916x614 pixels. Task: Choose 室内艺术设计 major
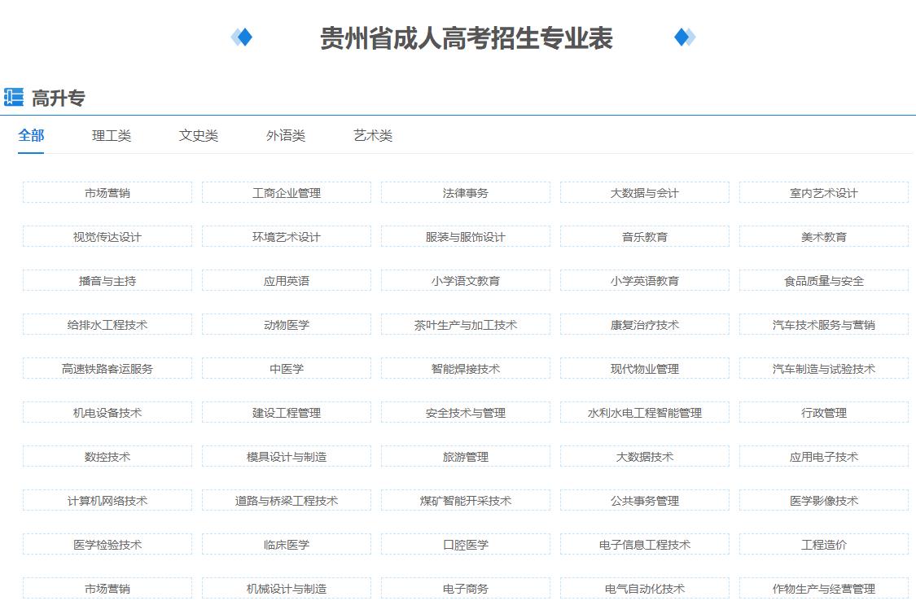[x=824, y=193]
